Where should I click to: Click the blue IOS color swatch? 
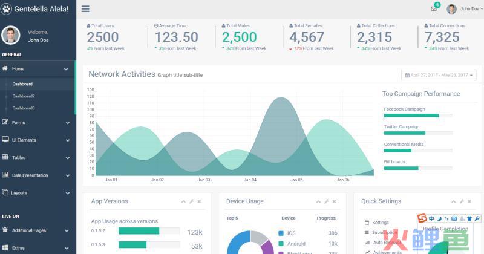pos(281,233)
